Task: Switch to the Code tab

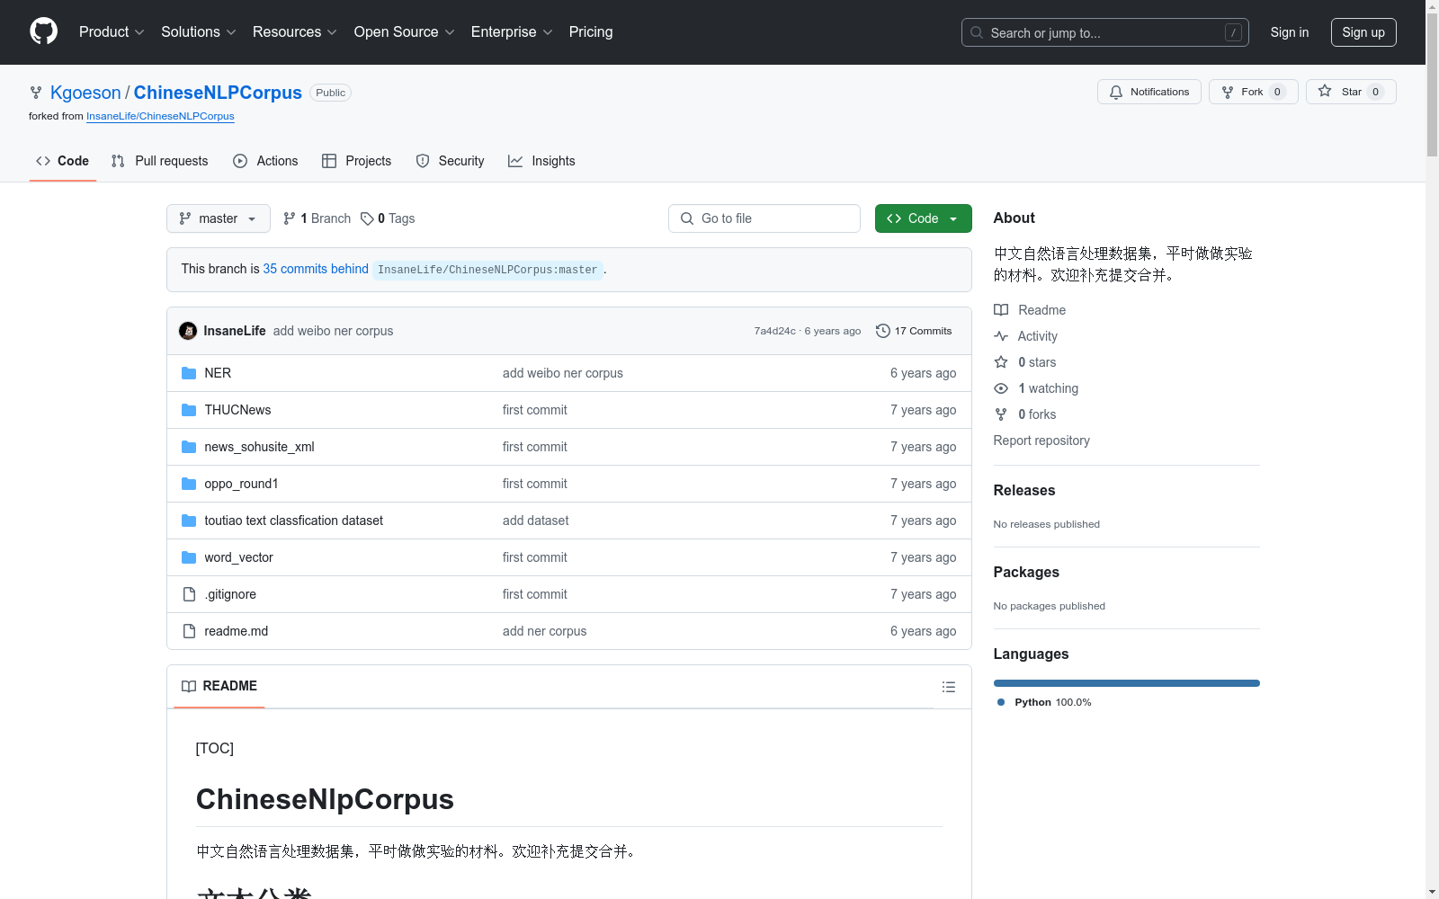Action: coord(63,161)
